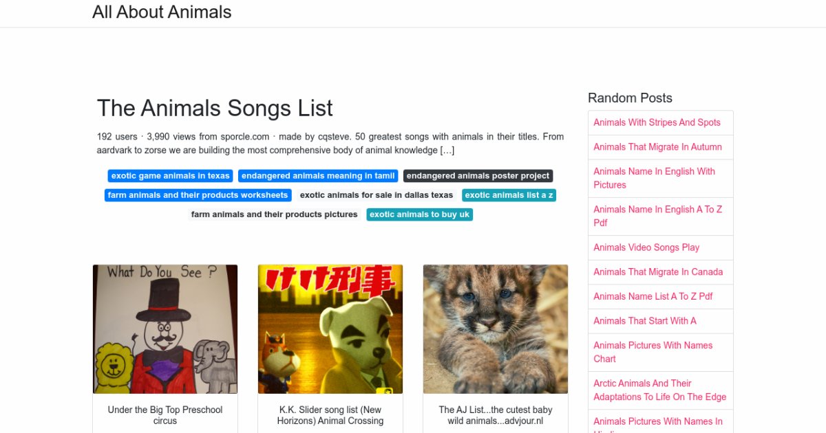Select the 'exotic animals list a z' tag
Image resolution: width=826 pixels, height=433 pixels.
(509, 195)
